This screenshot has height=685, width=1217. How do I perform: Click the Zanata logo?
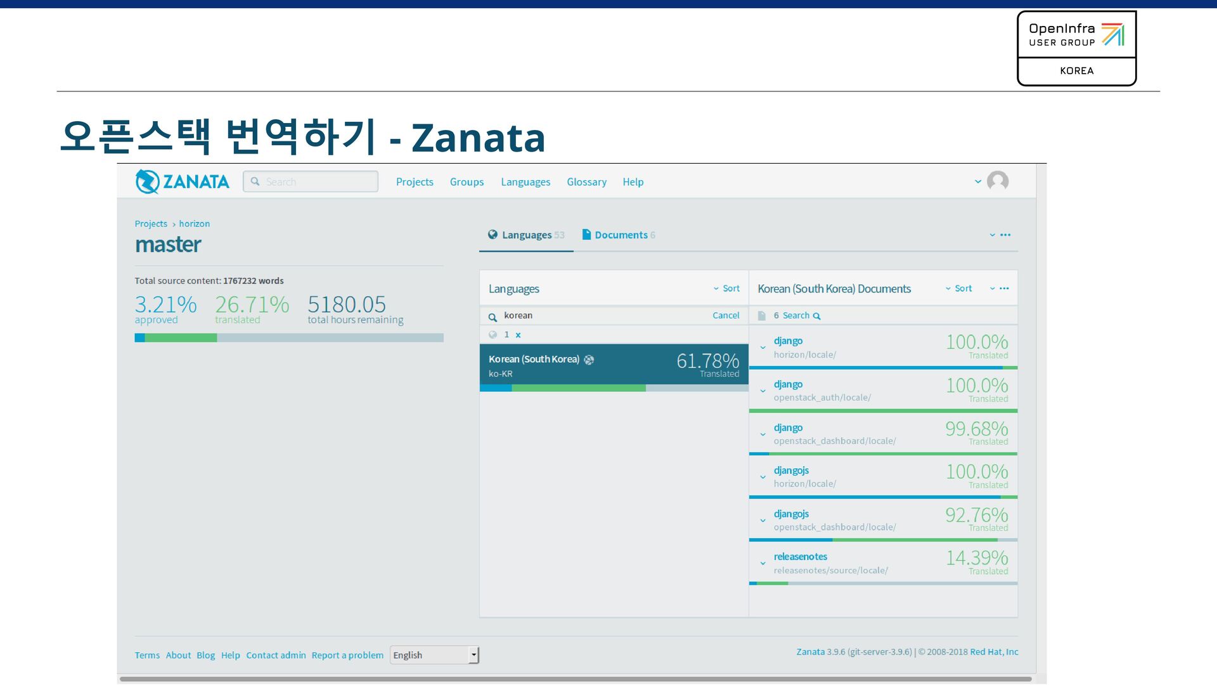182,181
